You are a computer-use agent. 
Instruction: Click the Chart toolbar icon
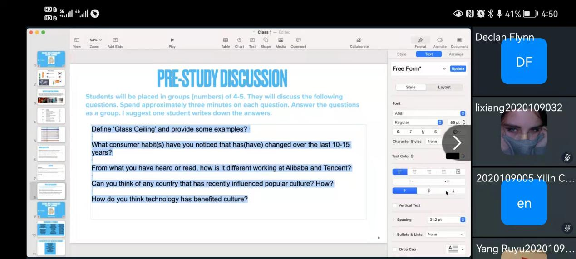(x=239, y=40)
